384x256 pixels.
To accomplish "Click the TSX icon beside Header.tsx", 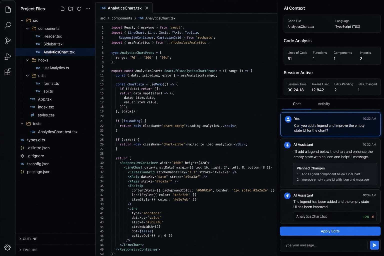I will pos(38,36).
